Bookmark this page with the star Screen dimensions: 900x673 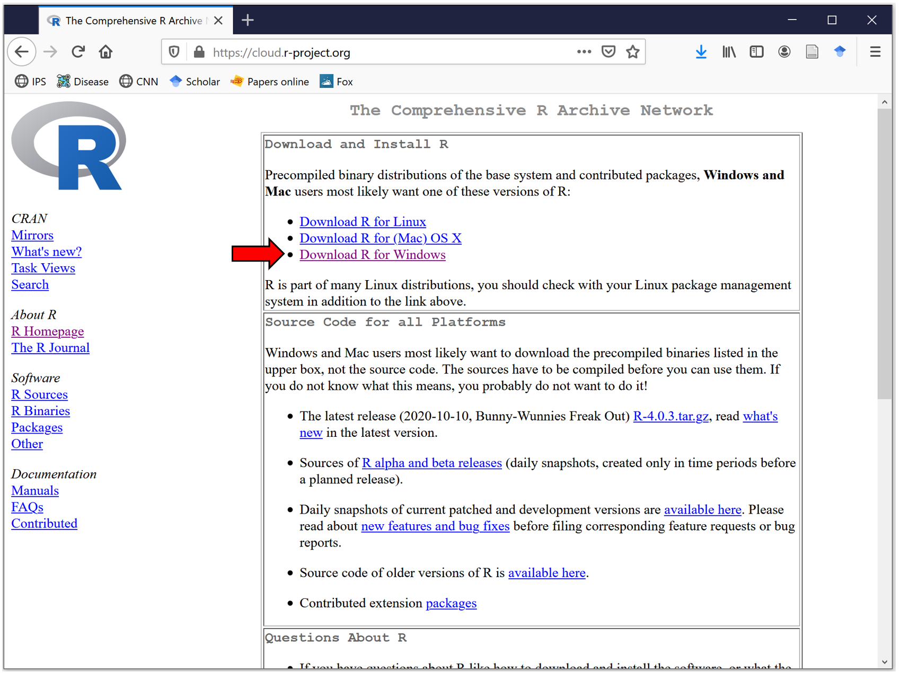point(633,52)
